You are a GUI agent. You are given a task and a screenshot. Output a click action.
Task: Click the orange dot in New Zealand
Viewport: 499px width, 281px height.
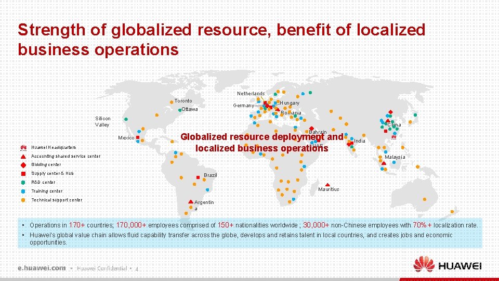pos(452,212)
